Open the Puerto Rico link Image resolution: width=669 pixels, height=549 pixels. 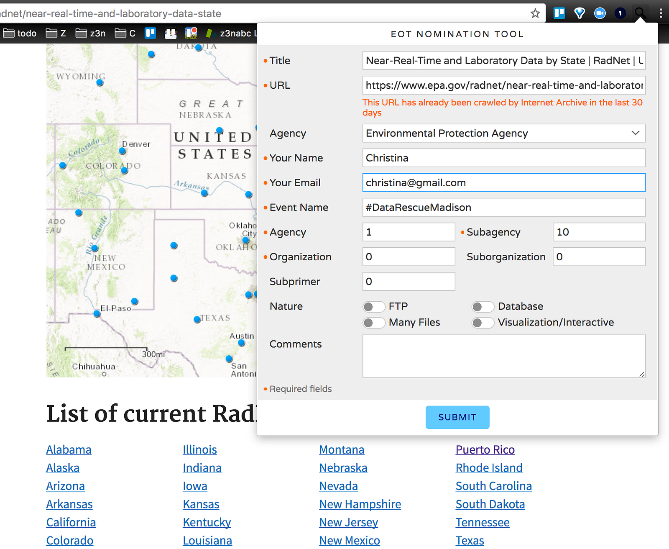pos(485,450)
